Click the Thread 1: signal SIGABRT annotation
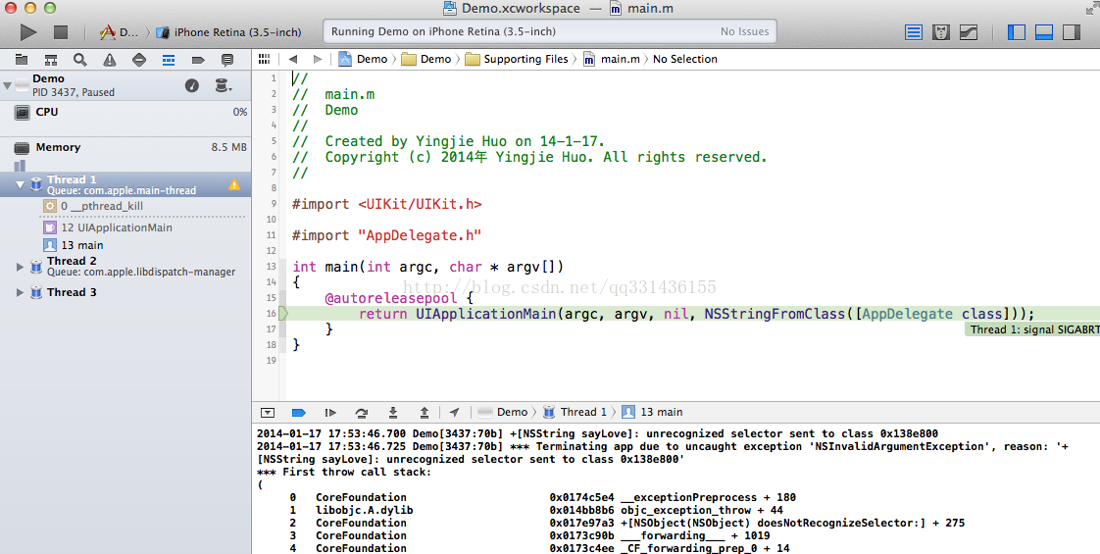Screen dimensions: 1100x554 (1032, 329)
